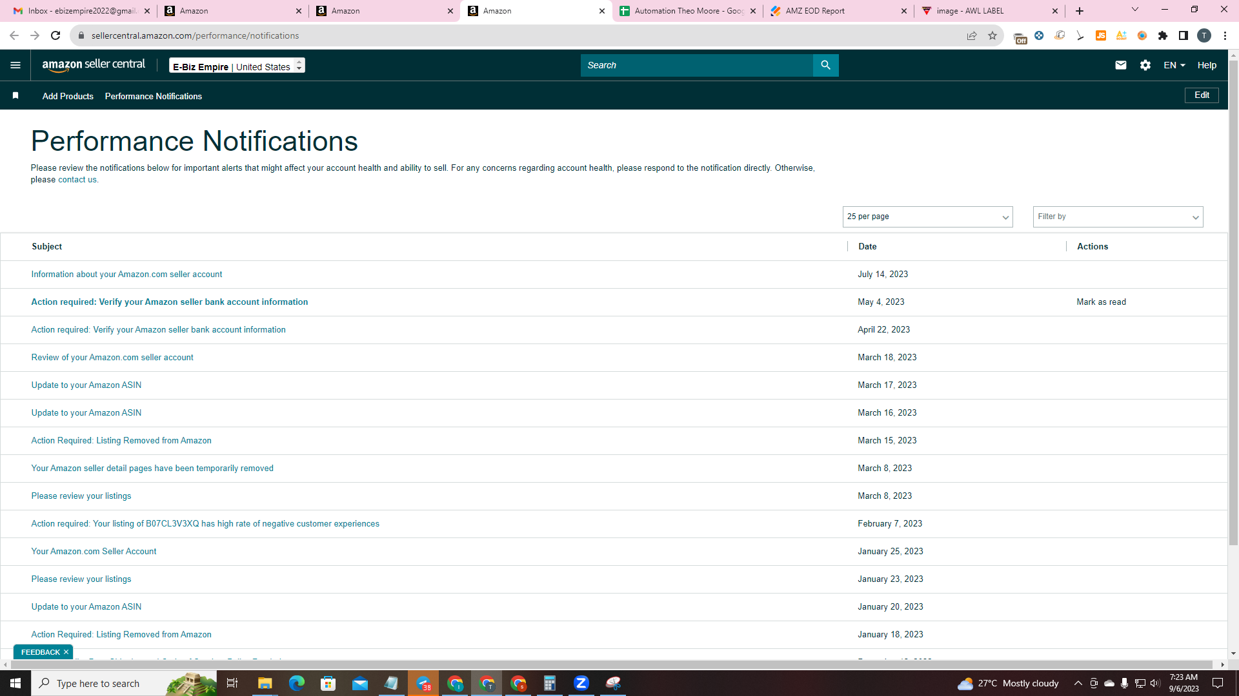
Task: Open Add Products in nav bar
Action: pyautogui.click(x=68, y=96)
